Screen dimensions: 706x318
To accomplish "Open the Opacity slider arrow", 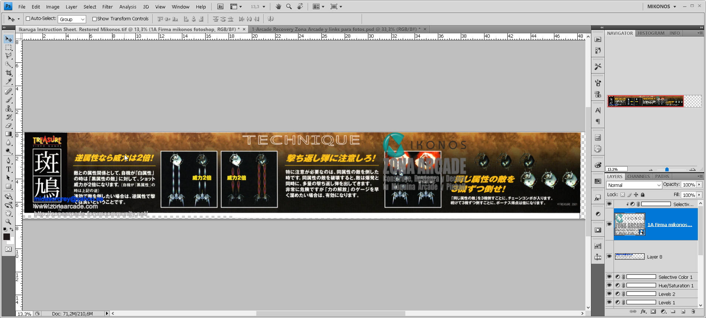I will point(699,185).
